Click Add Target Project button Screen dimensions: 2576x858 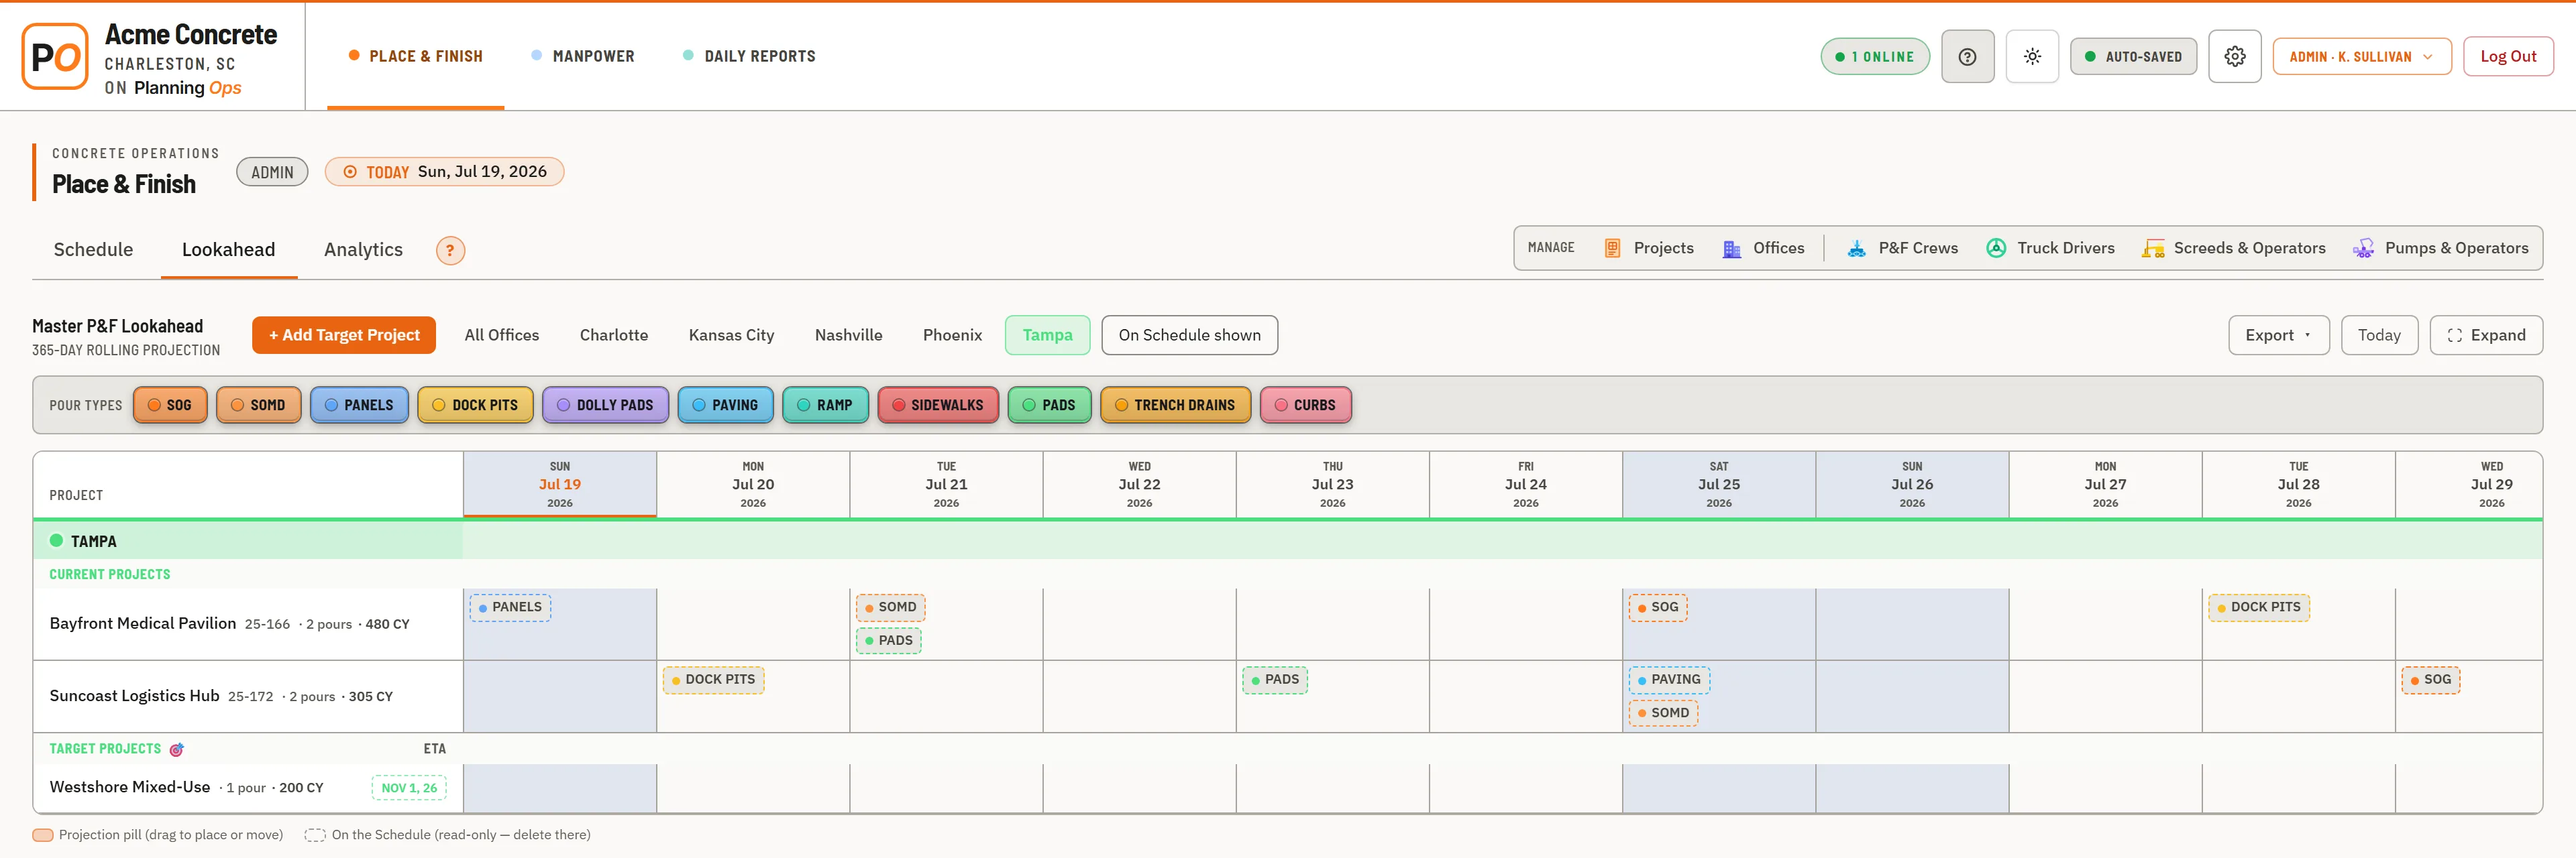coord(344,336)
